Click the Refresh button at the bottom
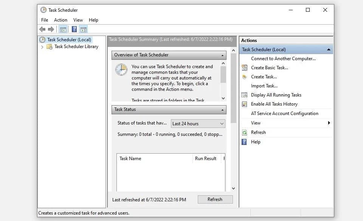This screenshot has width=363, height=221. [x=215, y=199]
